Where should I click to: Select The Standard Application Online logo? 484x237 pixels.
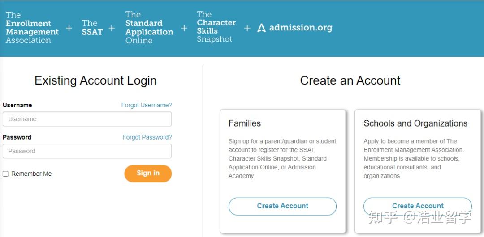(x=149, y=28)
